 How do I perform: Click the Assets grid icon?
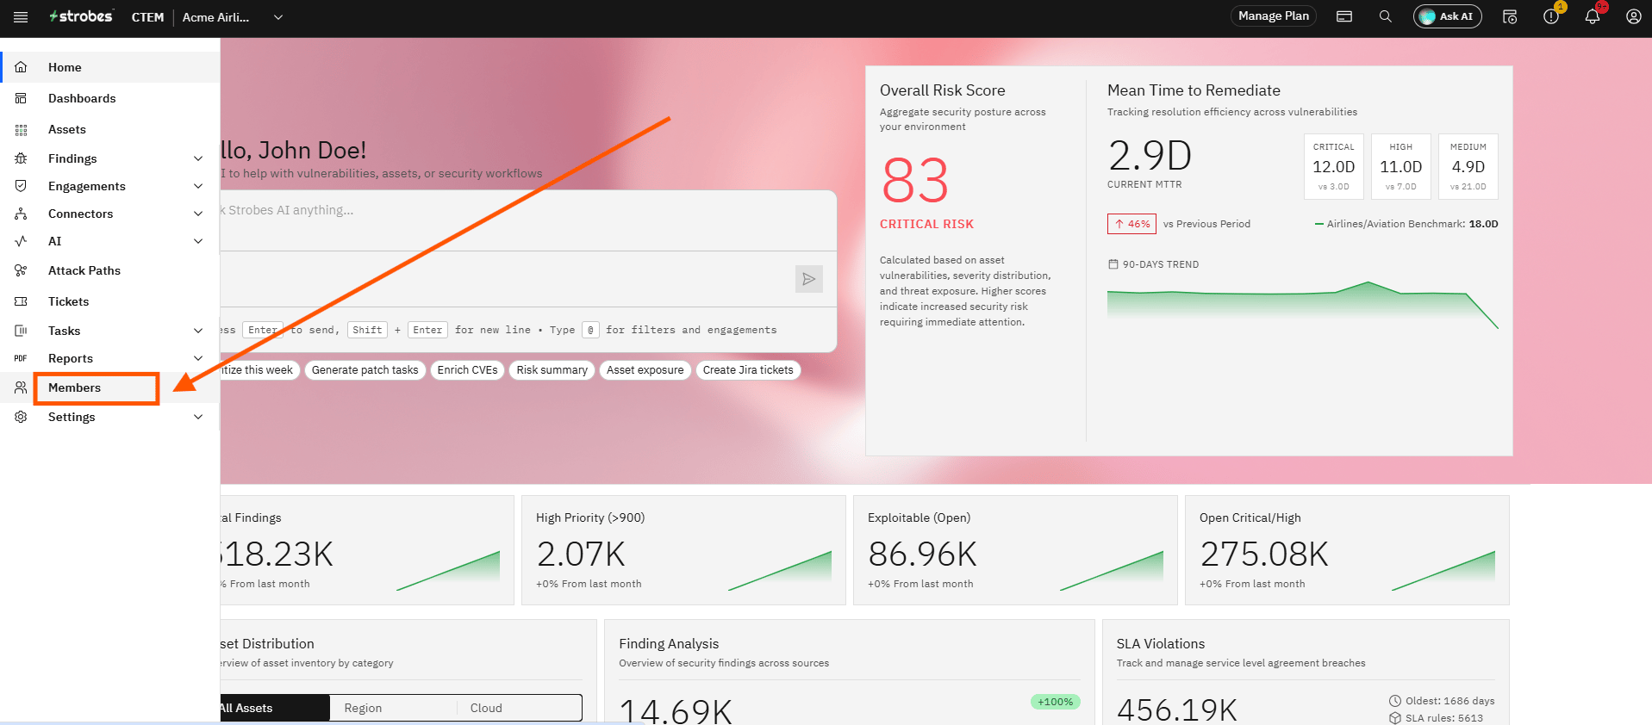click(x=21, y=129)
